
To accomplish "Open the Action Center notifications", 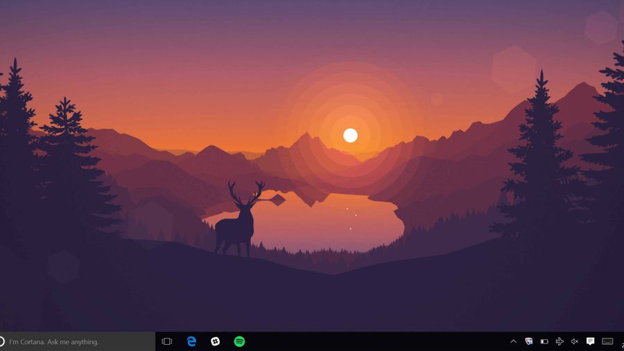I will [x=590, y=341].
